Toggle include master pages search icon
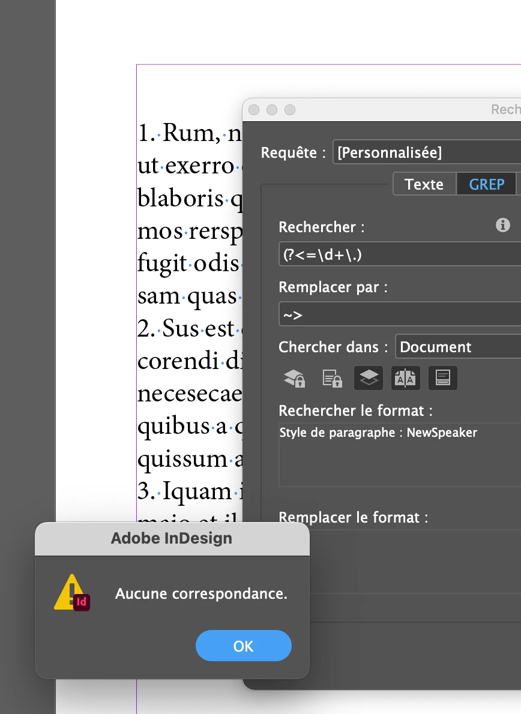 [405, 378]
